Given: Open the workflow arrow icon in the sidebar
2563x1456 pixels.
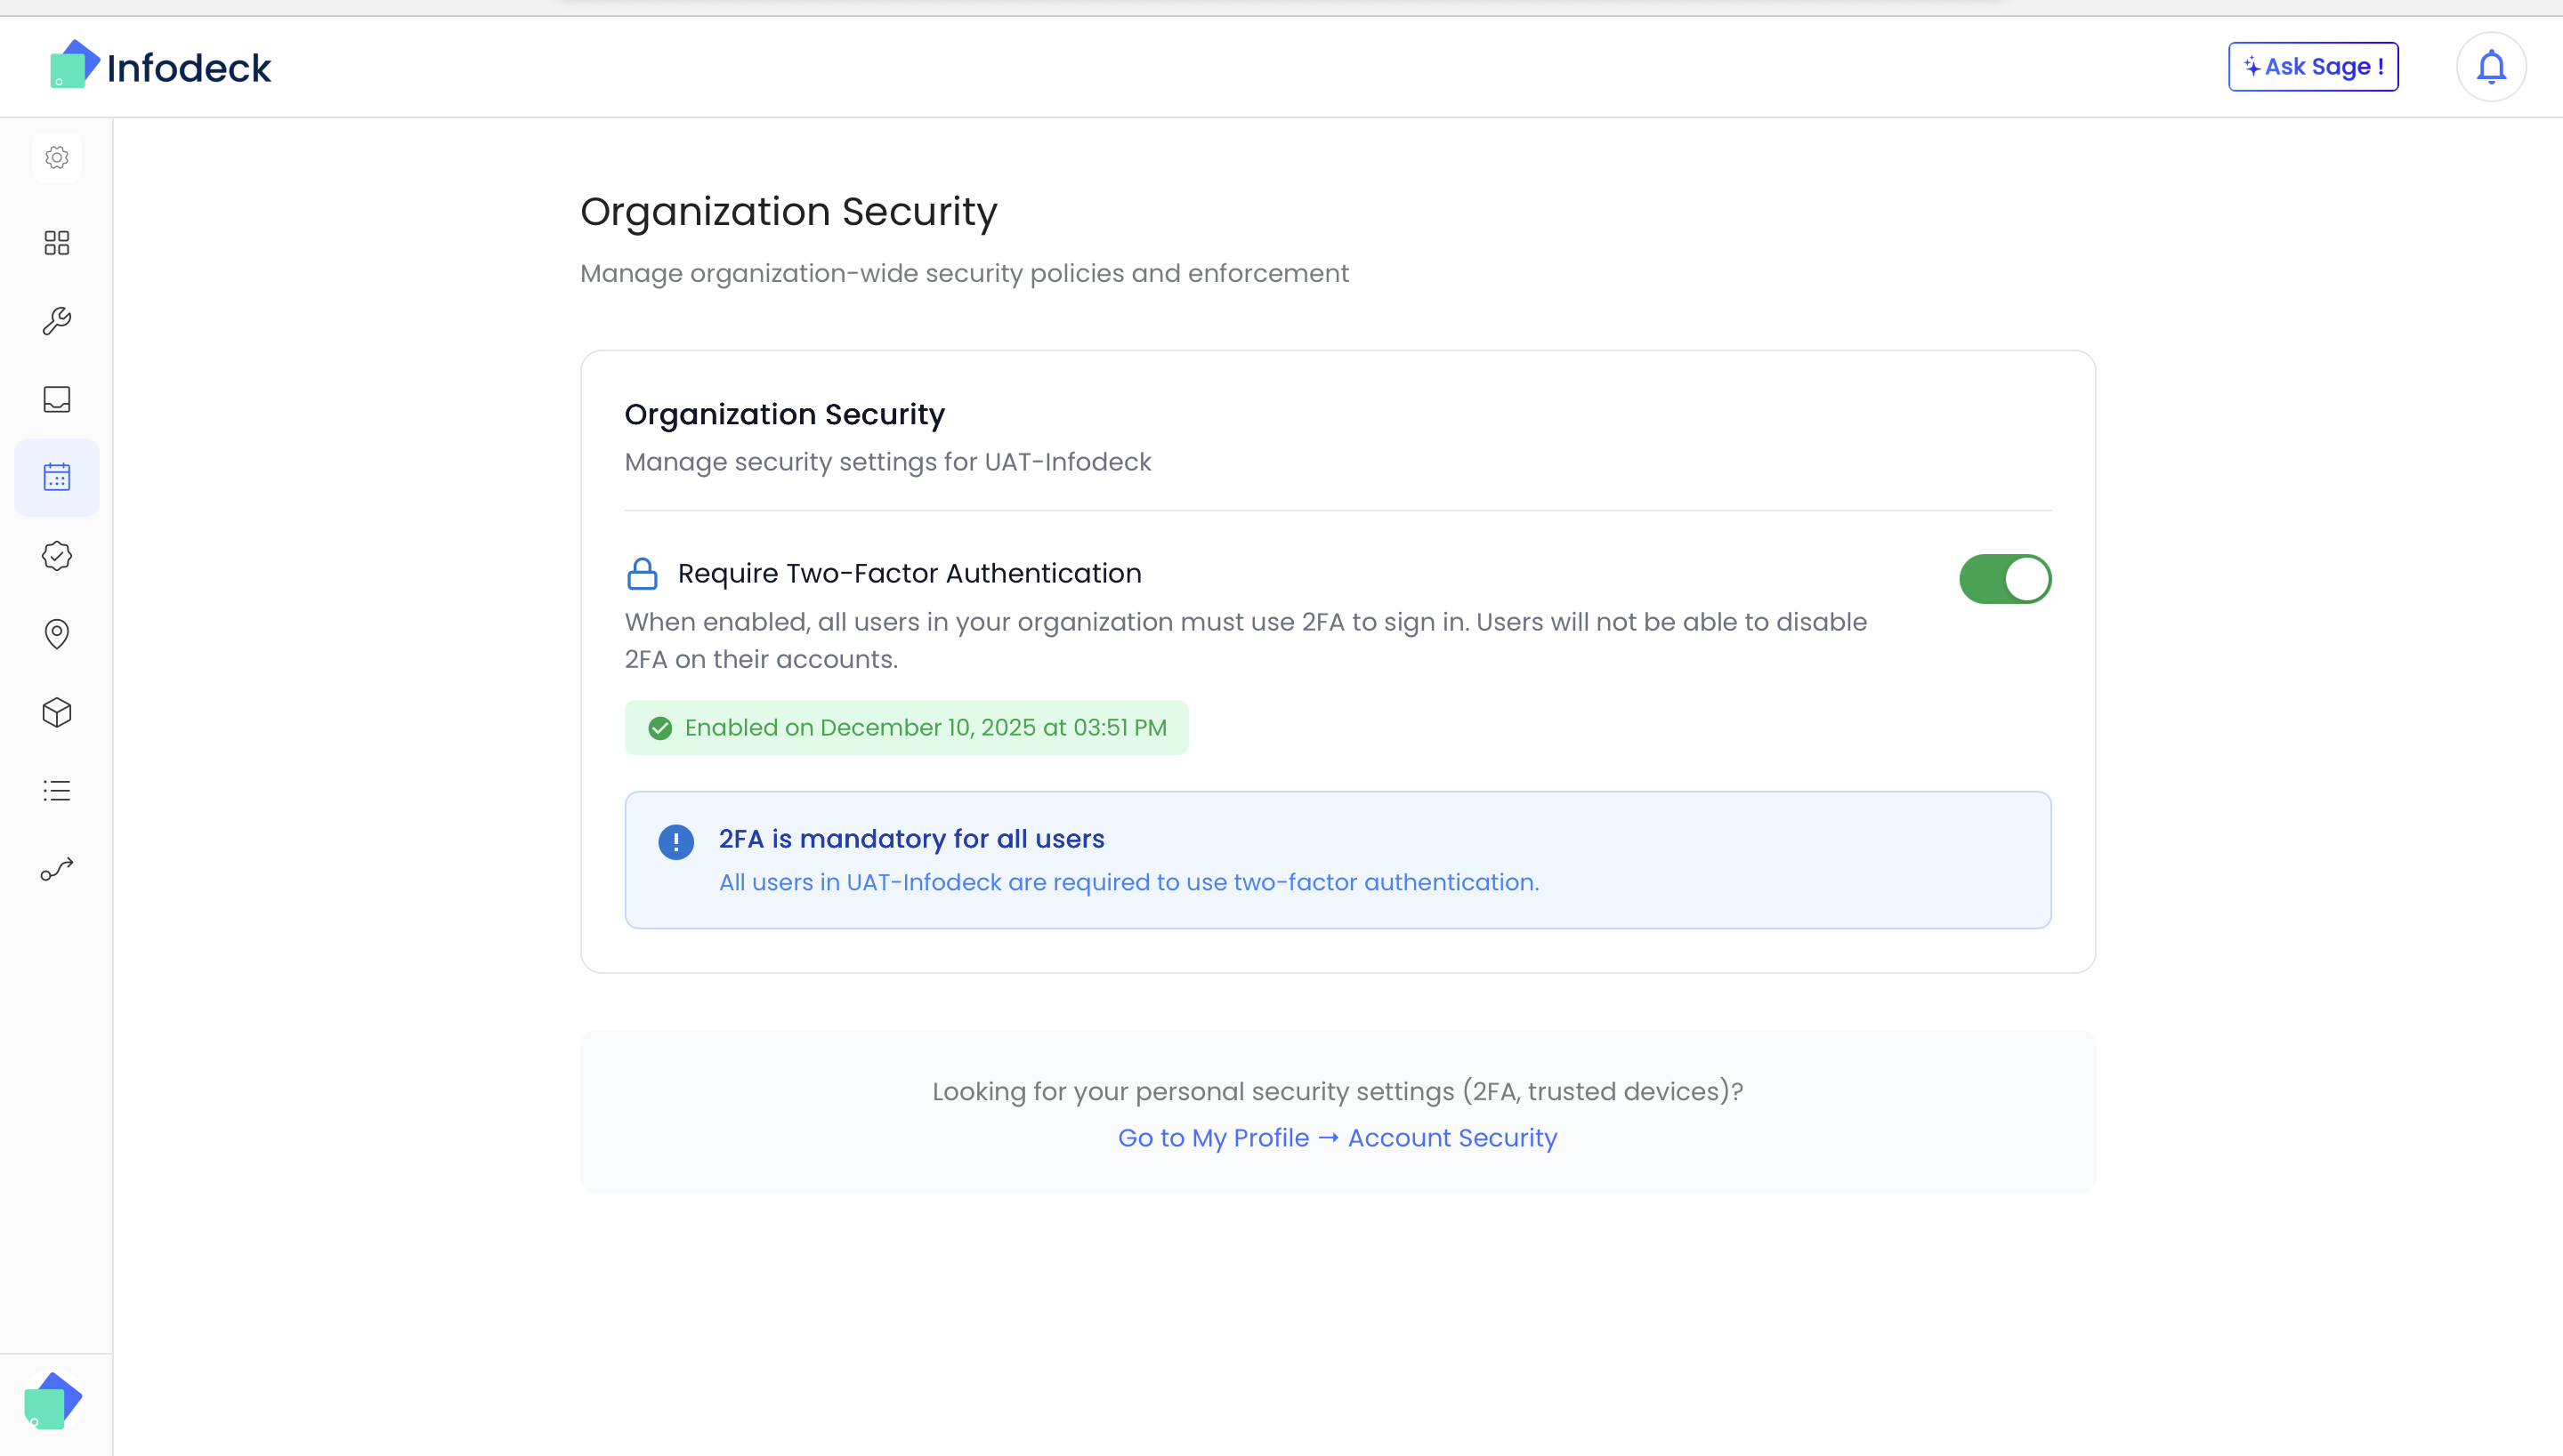Looking at the screenshot, I should pos(56,868).
